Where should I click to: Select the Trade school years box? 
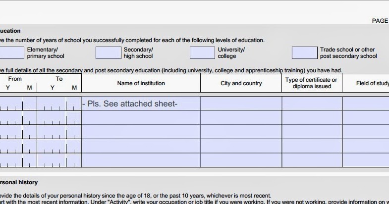click(x=304, y=53)
